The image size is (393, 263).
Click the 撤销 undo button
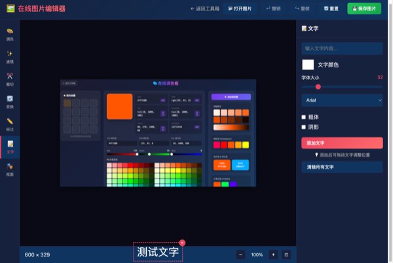click(273, 9)
